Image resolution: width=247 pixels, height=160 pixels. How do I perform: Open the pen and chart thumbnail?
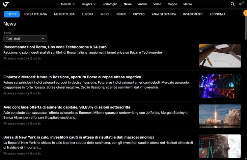tap(220, 56)
